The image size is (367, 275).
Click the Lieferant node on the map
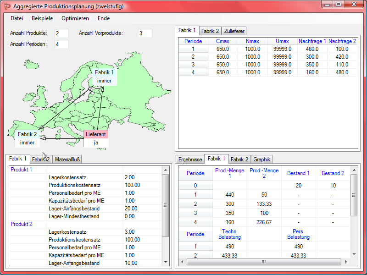pyautogui.click(x=96, y=138)
